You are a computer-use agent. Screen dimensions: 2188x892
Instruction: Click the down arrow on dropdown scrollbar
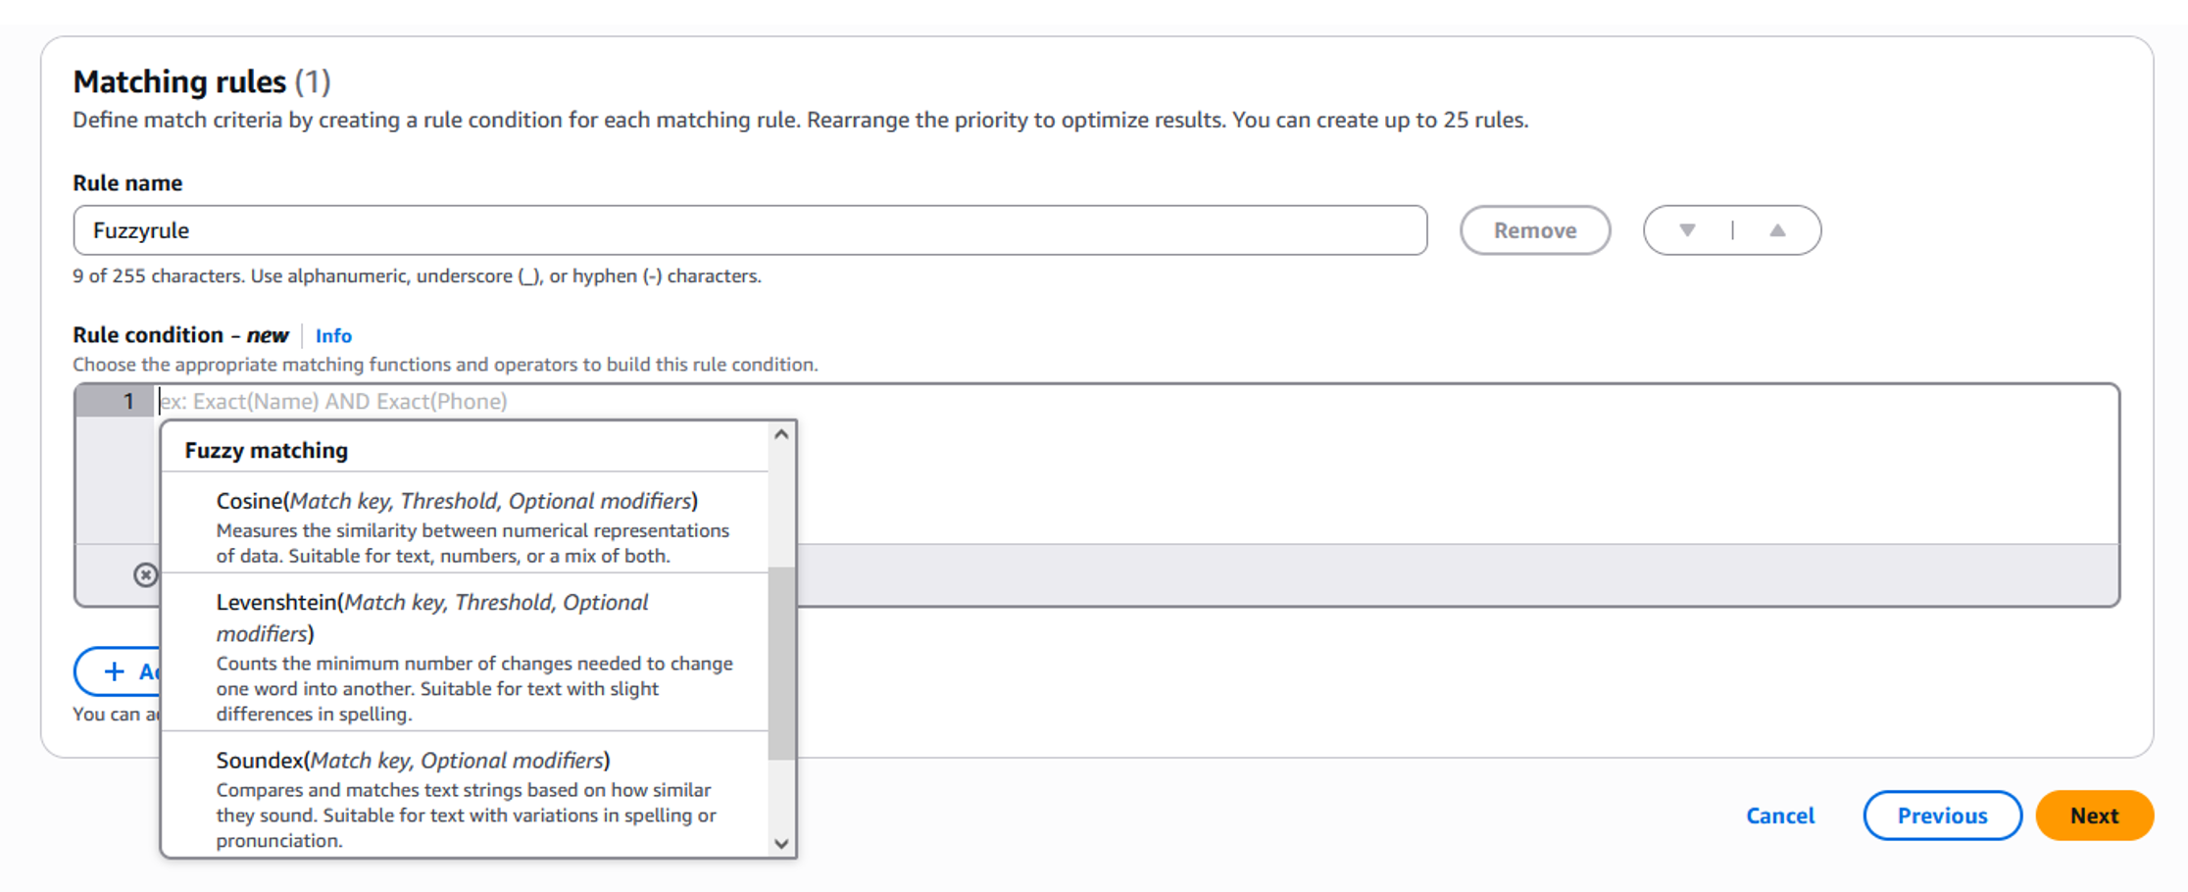[x=779, y=842]
